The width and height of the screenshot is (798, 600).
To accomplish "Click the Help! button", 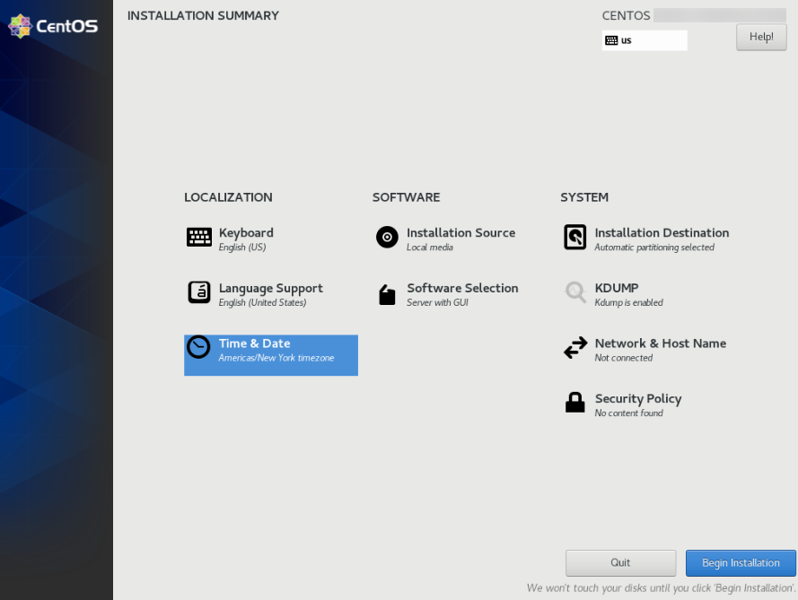I will [x=761, y=37].
